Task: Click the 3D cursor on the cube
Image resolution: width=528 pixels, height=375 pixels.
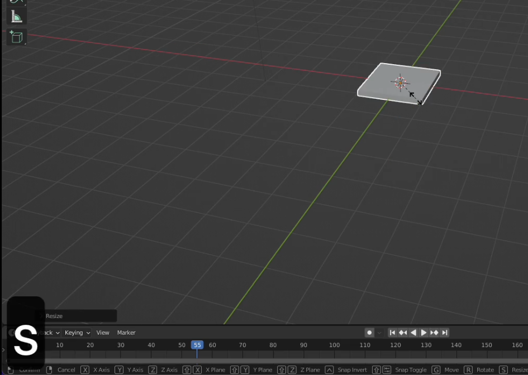Action: tap(400, 83)
